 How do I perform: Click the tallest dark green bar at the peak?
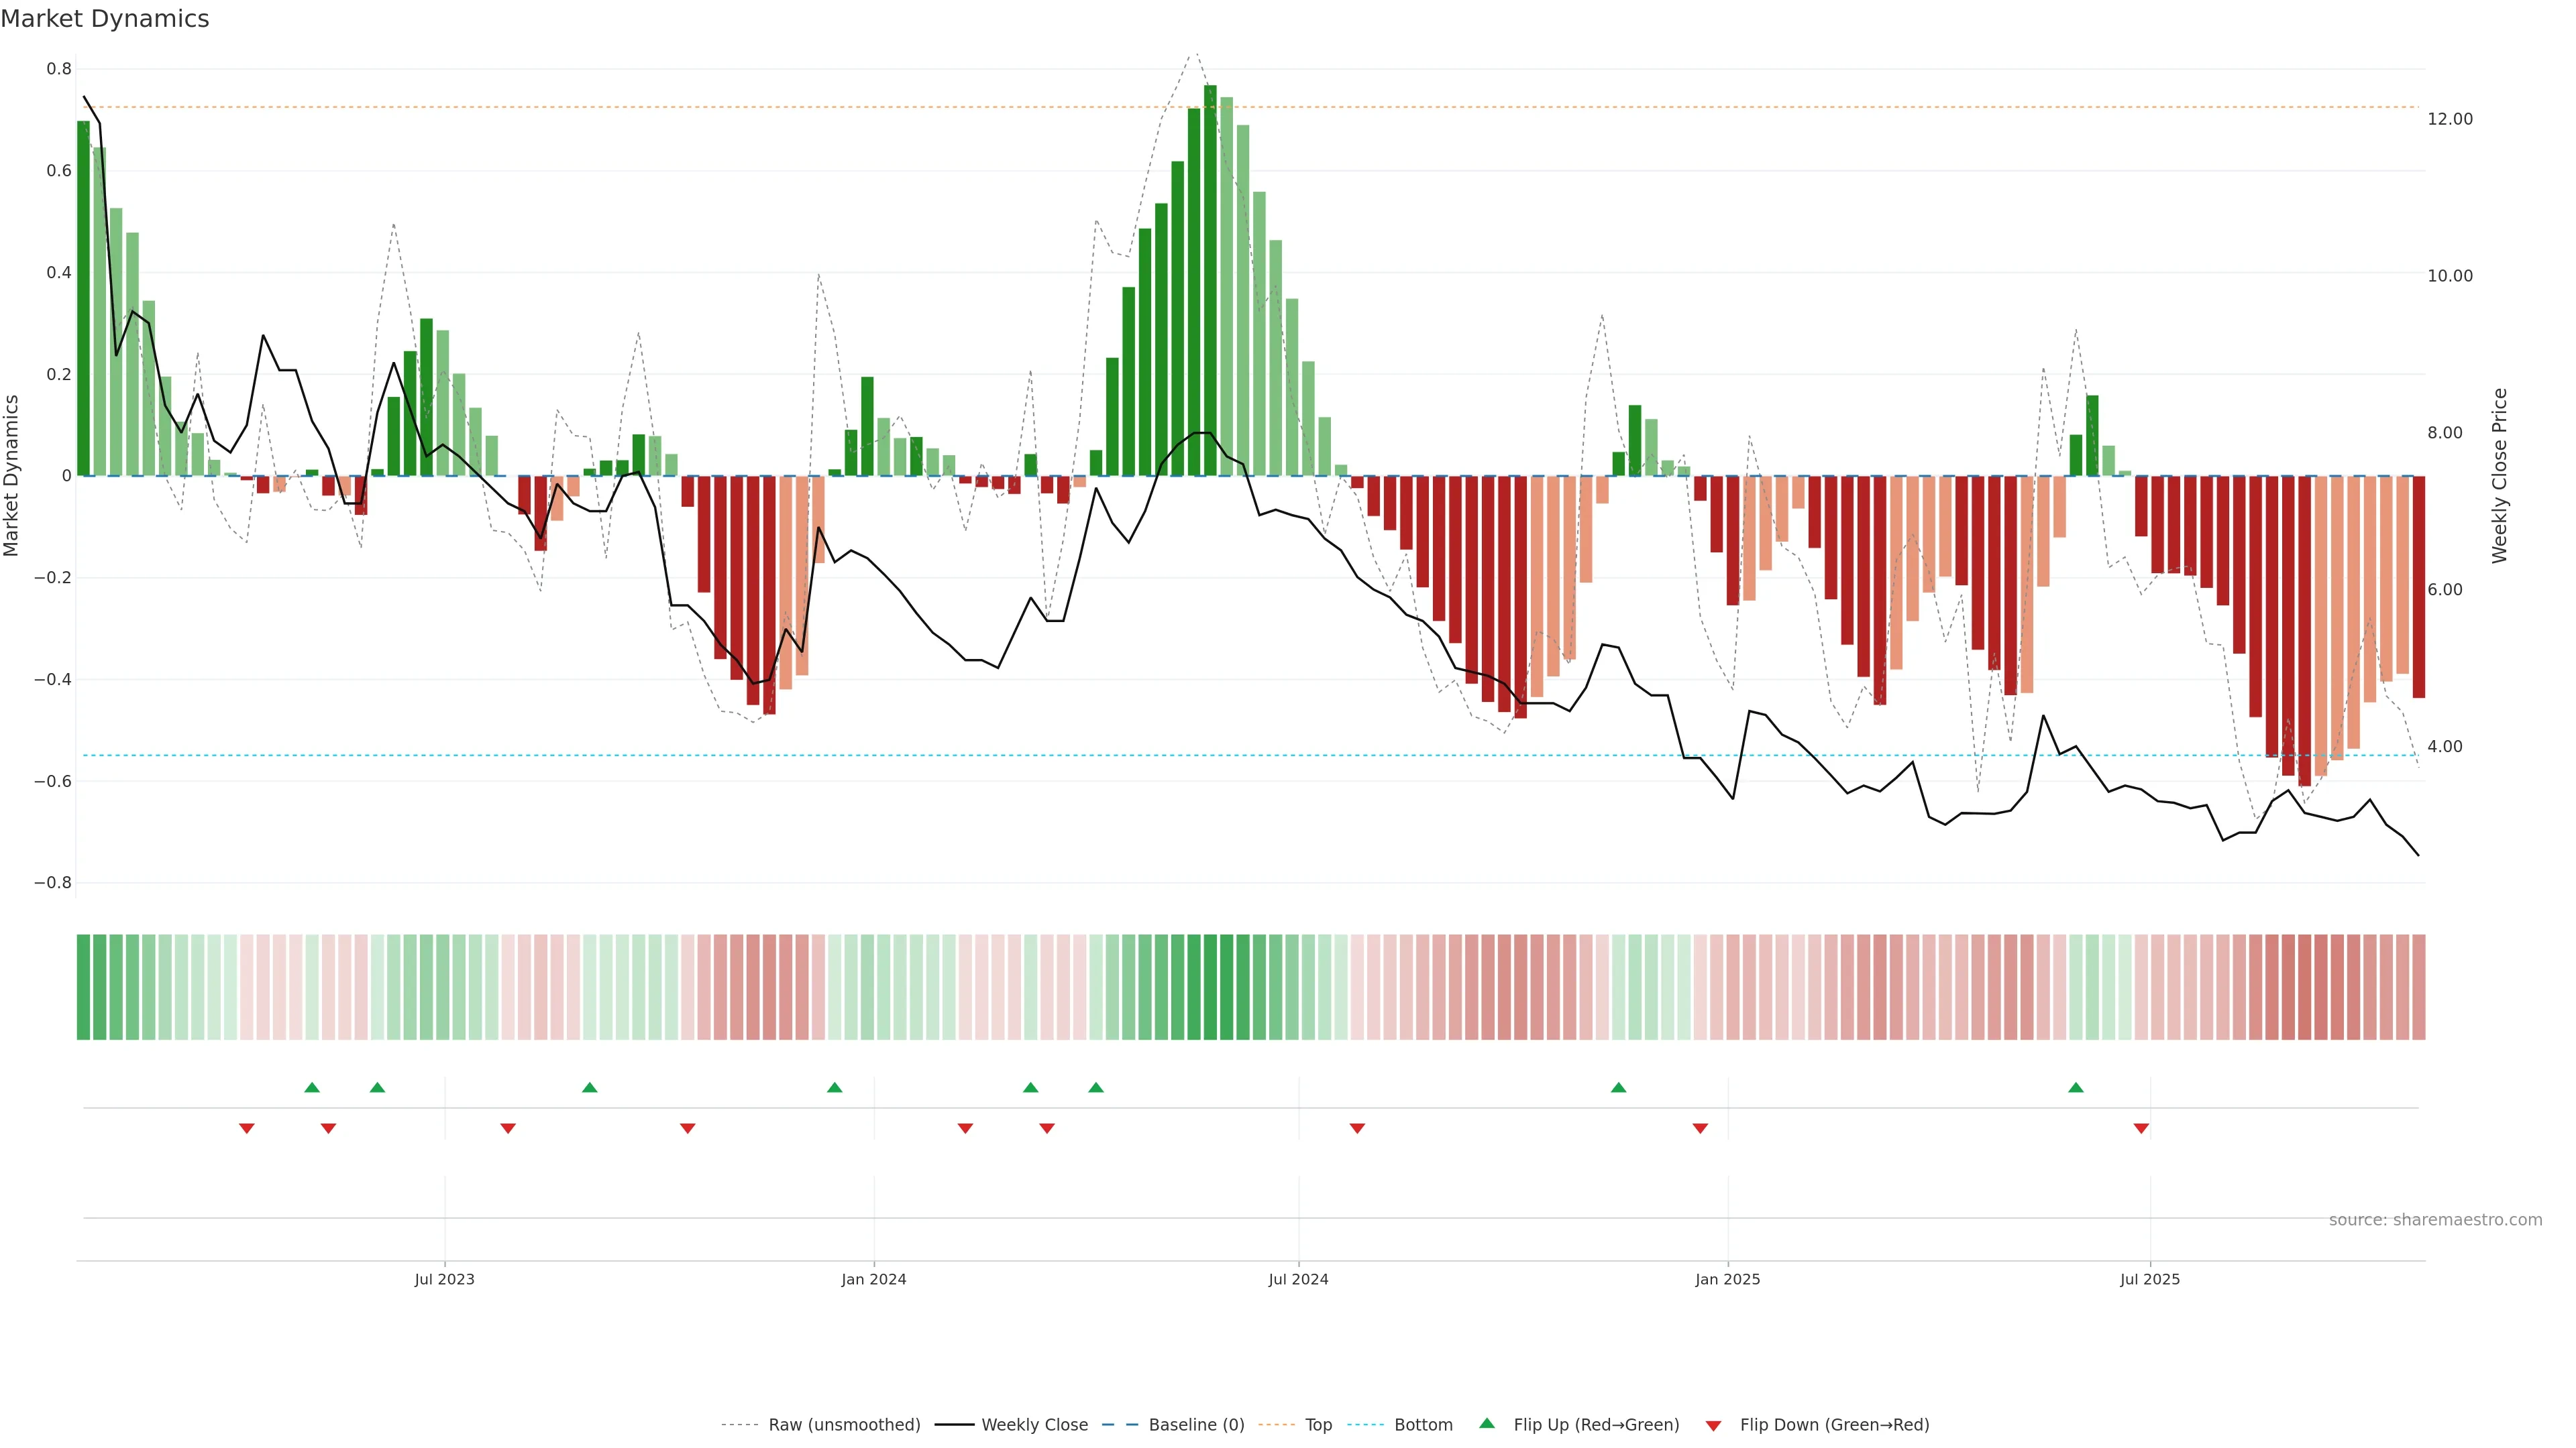tap(1210, 280)
